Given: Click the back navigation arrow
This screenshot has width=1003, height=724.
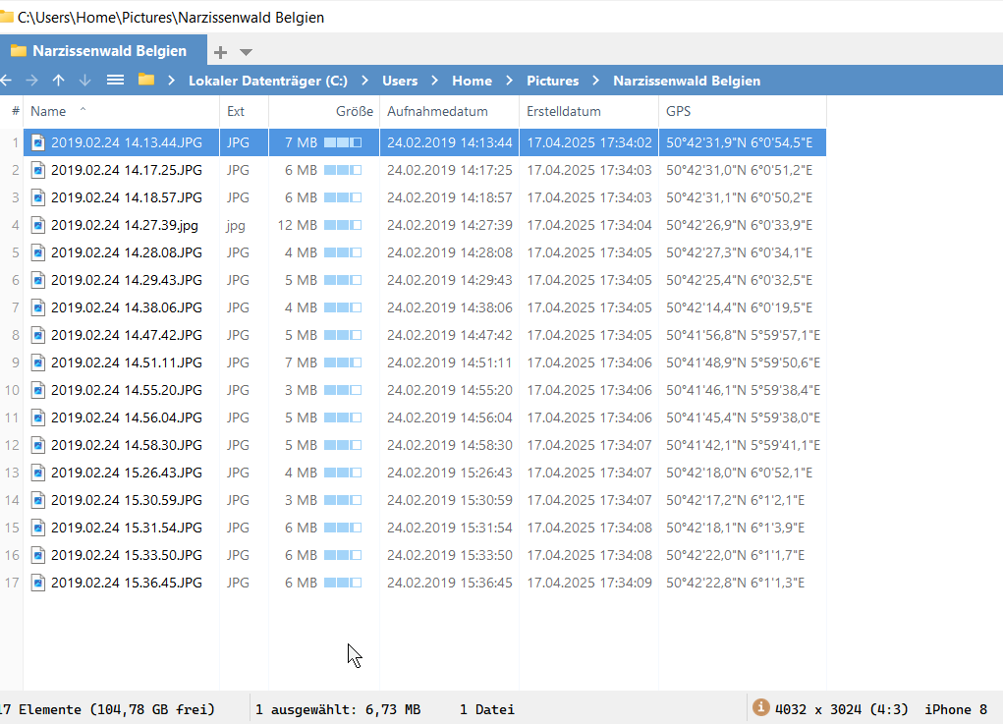Looking at the screenshot, I should pyautogui.click(x=7, y=81).
